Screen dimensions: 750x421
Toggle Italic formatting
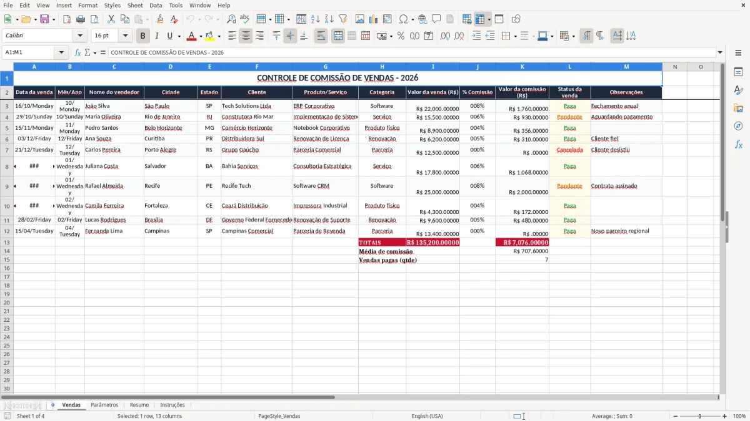(157, 36)
